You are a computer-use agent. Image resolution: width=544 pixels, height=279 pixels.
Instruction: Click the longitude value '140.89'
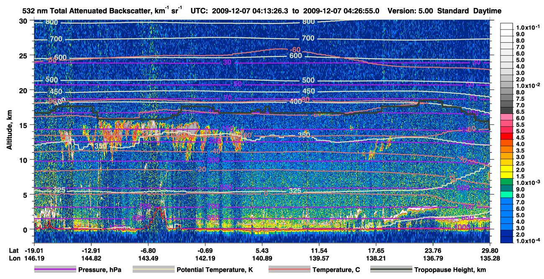pyautogui.click(x=262, y=259)
